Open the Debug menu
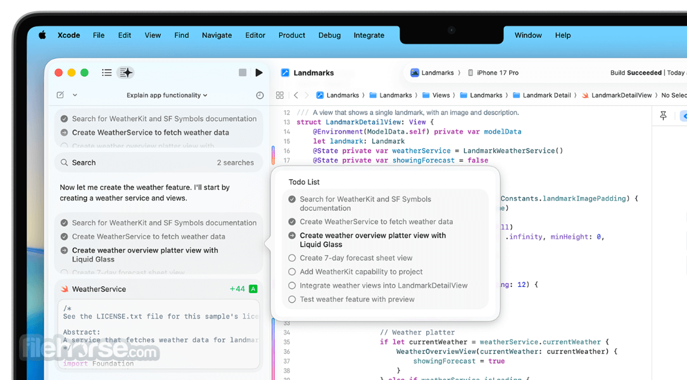Image resolution: width=687 pixels, height=380 pixels. 329,35
